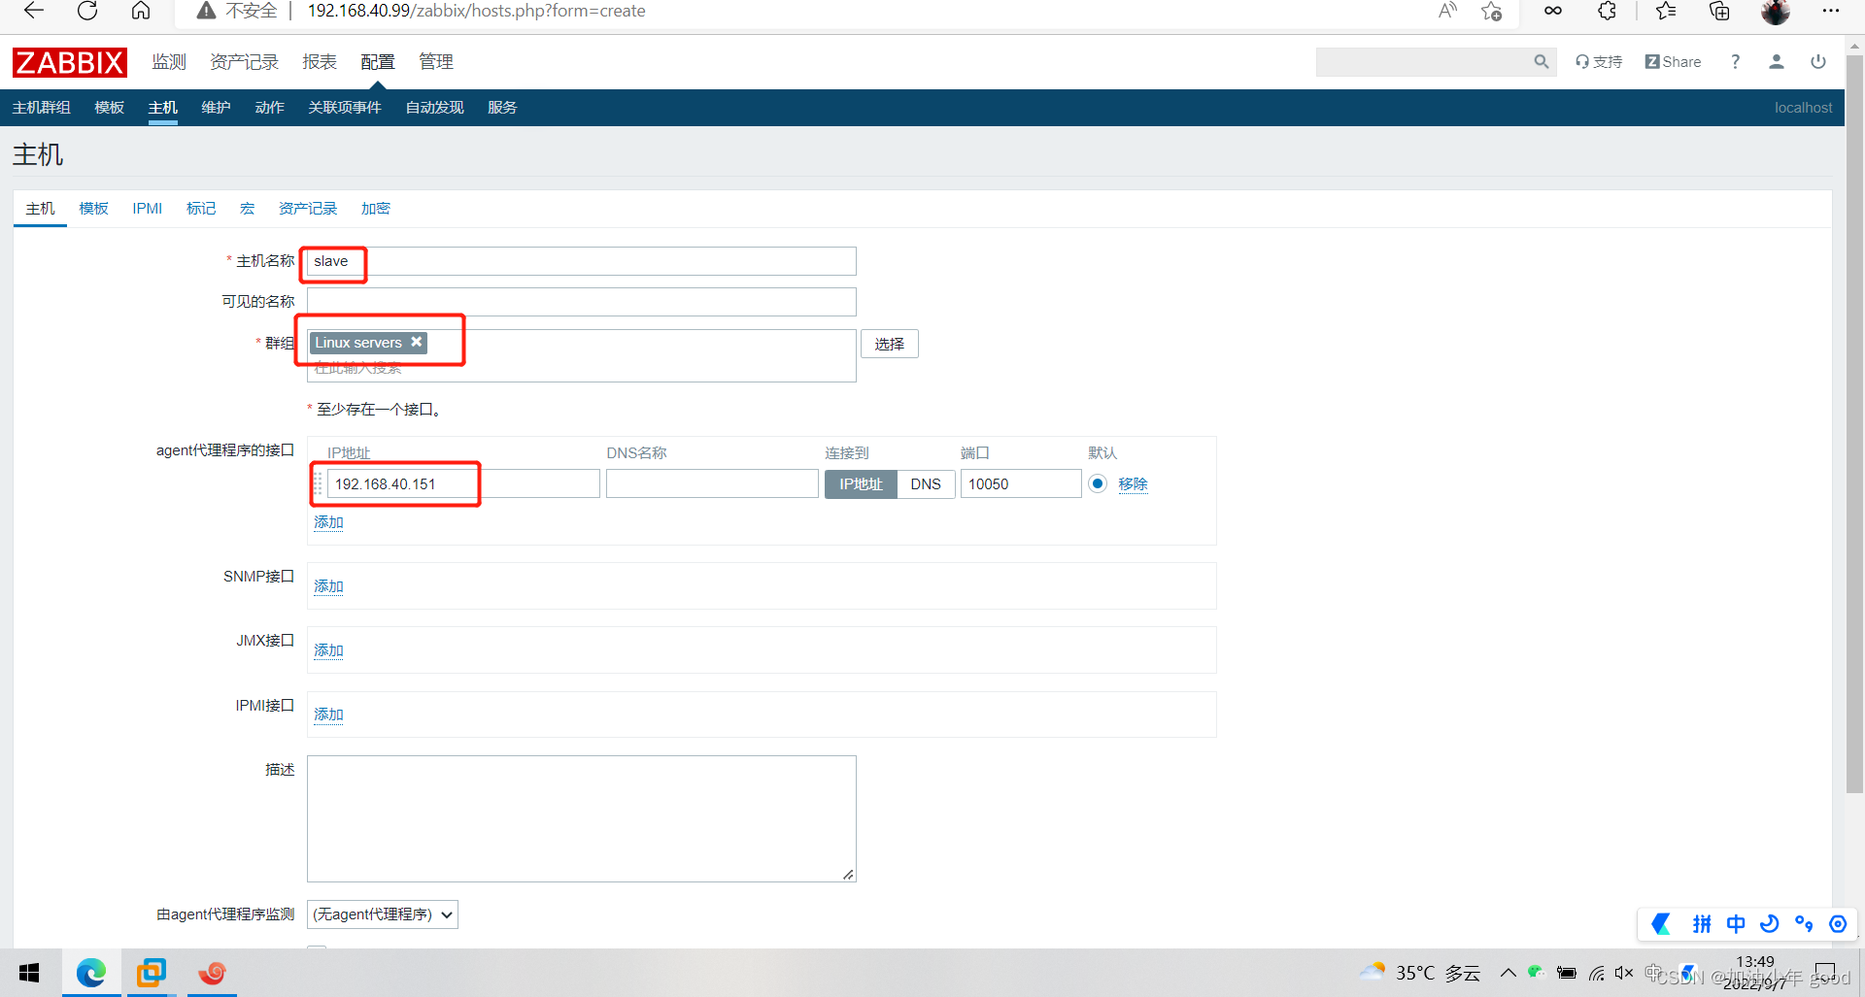The height and width of the screenshot is (997, 1865).
Task: Grab the interface row drag handle
Action: 318,483
